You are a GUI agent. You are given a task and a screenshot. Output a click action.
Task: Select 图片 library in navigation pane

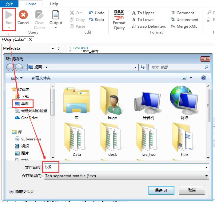click(22, 153)
